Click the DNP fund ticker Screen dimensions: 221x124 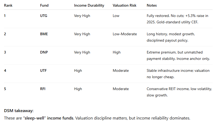44,52
